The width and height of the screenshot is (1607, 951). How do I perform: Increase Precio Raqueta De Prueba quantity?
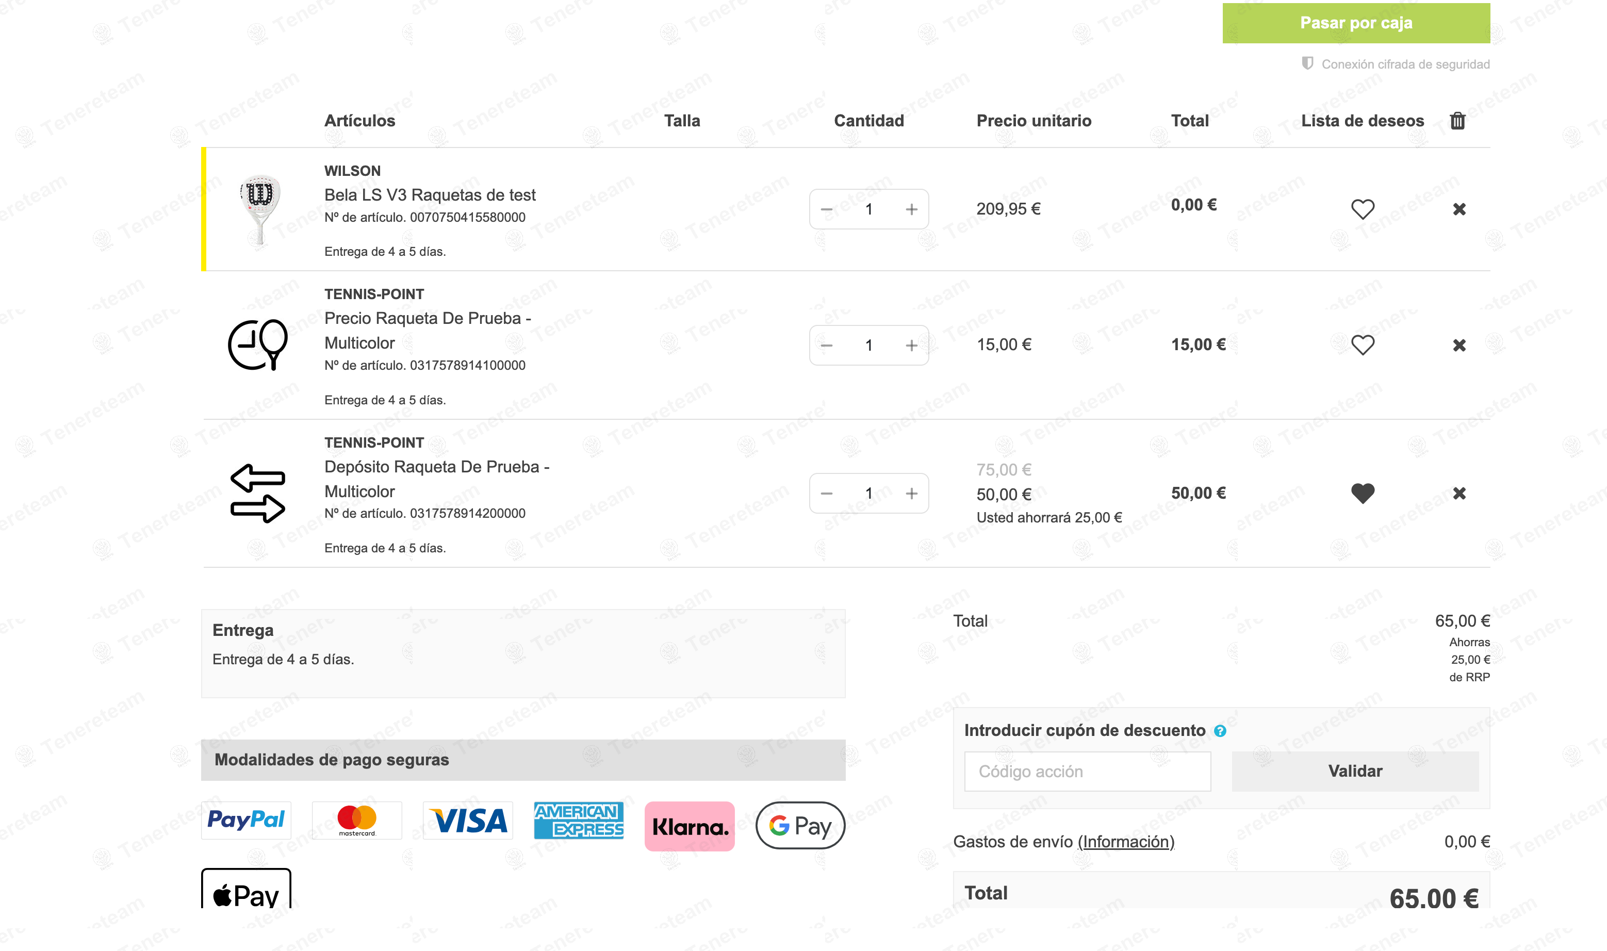coord(911,346)
